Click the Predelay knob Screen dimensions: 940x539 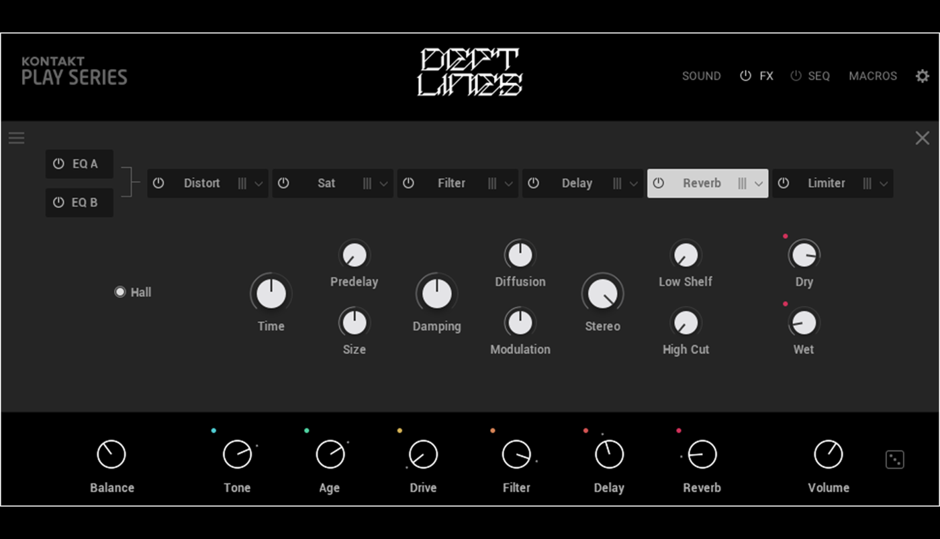tap(355, 255)
